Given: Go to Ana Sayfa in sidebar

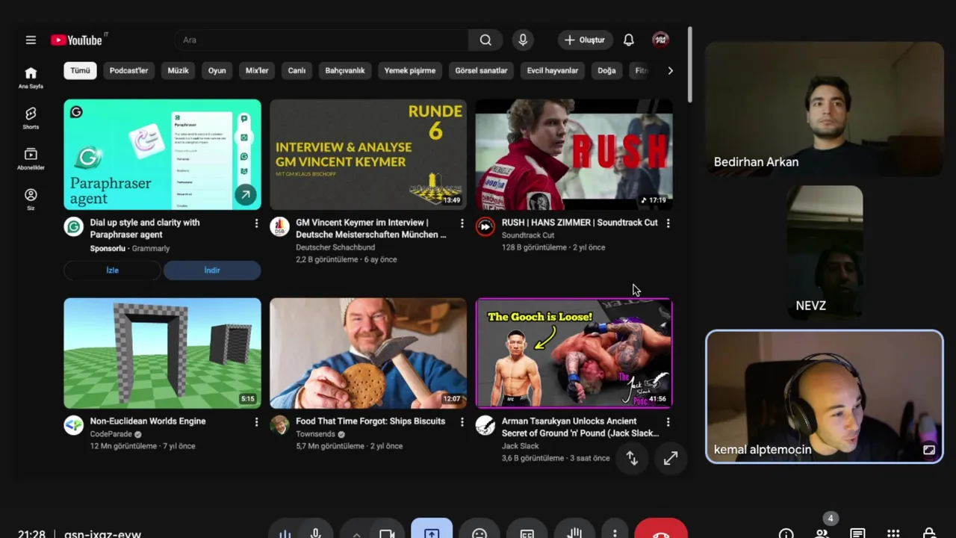Looking at the screenshot, I should tap(31, 78).
